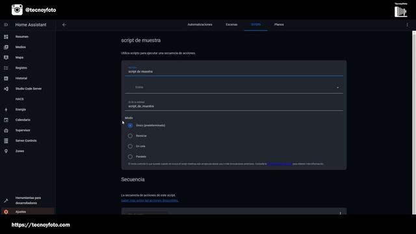Click Historial label in sidebar
Image resolution: width=416 pixels, height=234 pixels.
(x=21, y=78)
